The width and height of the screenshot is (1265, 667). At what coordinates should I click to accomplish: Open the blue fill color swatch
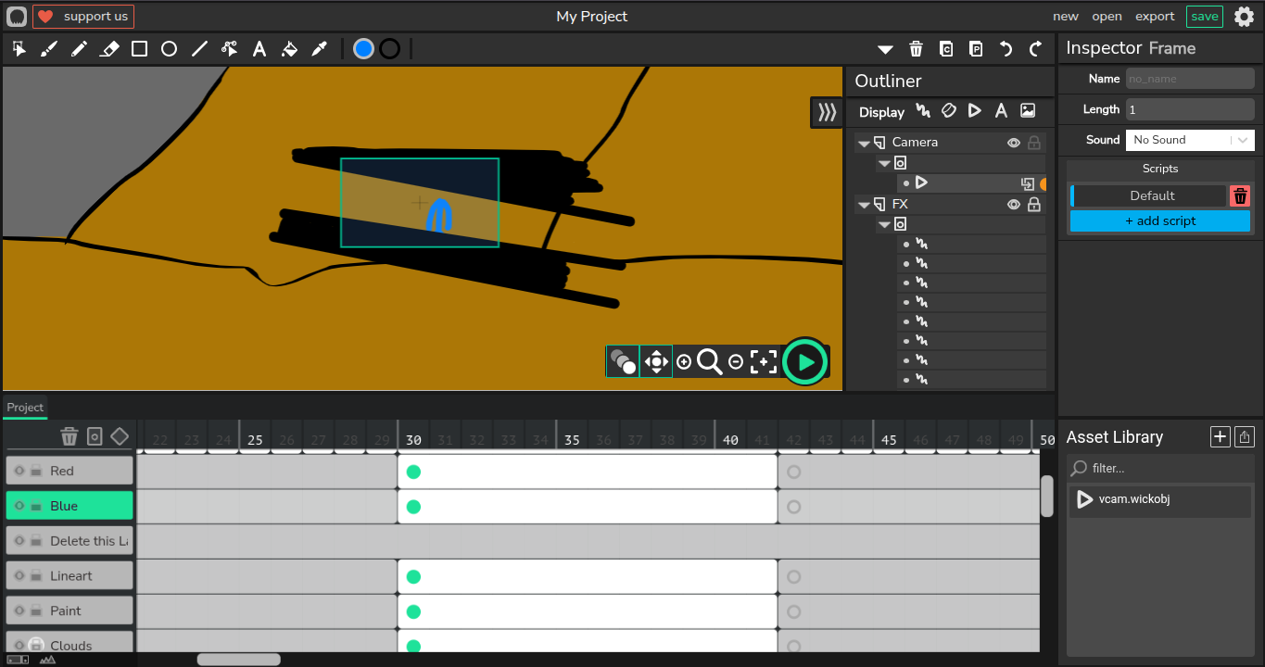coord(363,49)
